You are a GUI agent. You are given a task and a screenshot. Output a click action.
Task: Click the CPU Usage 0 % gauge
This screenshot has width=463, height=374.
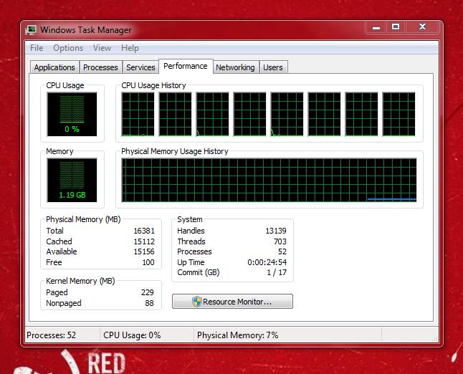(x=72, y=114)
